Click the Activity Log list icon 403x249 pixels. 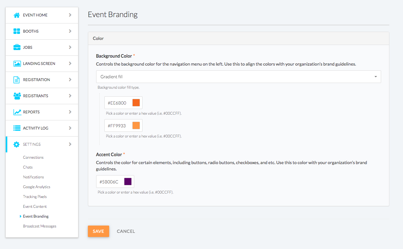tap(17, 128)
